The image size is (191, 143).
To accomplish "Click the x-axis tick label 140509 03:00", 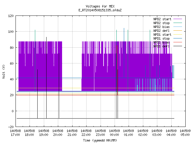I will coord(157,133).
